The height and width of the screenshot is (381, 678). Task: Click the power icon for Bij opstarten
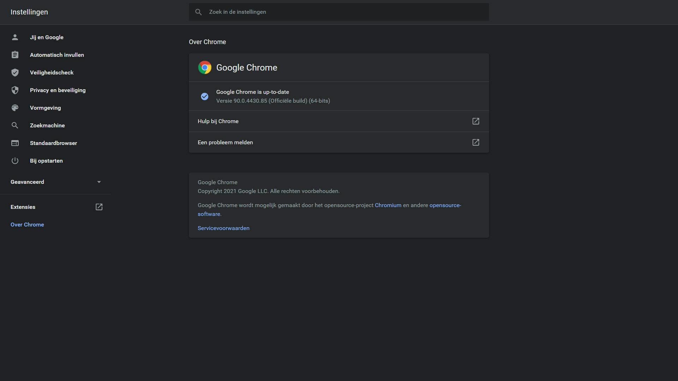[x=15, y=161]
